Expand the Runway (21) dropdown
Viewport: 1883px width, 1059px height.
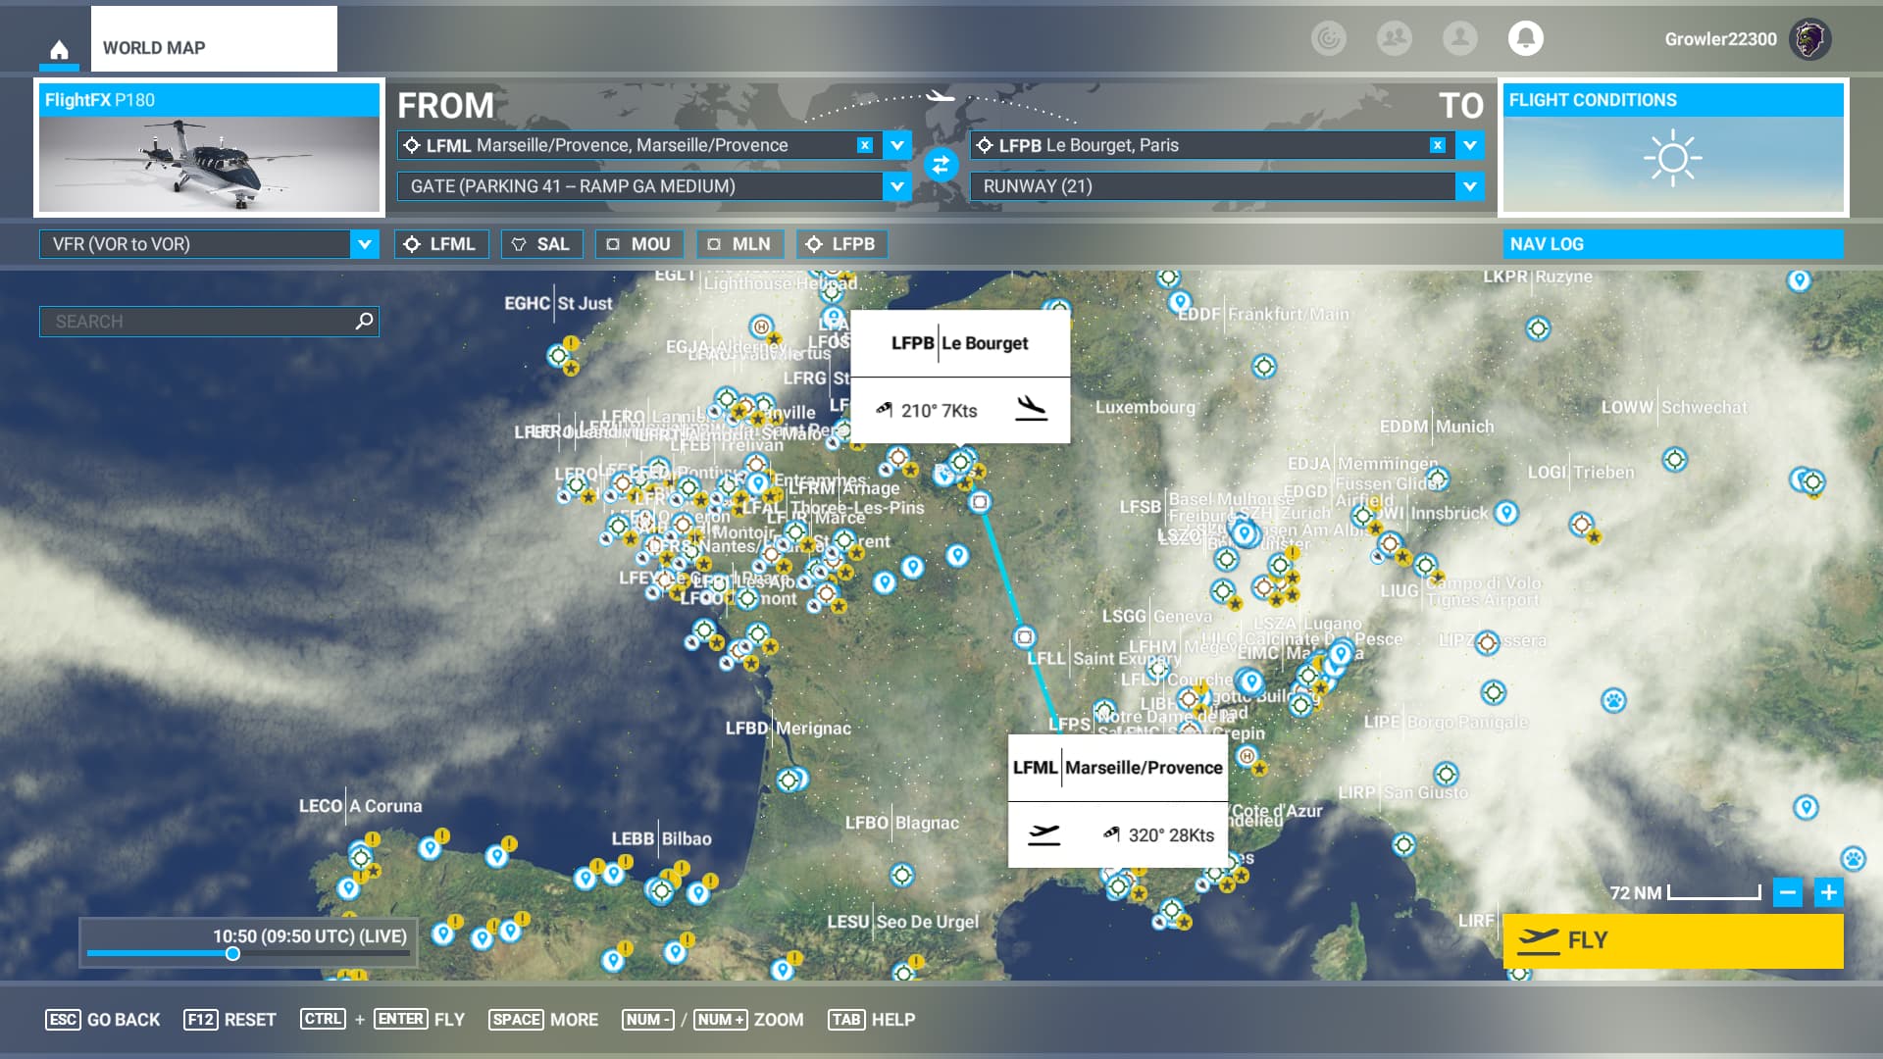(x=1469, y=186)
